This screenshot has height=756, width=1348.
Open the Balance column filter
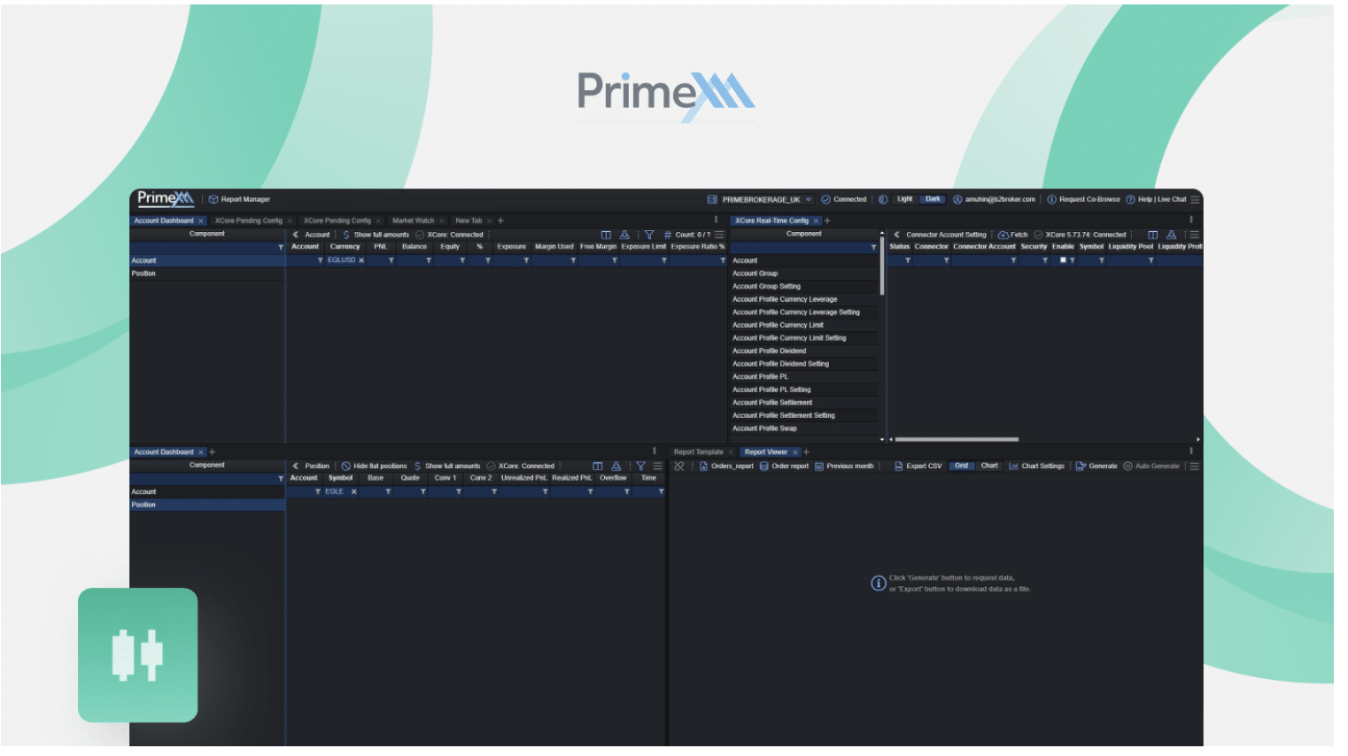click(429, 260)
